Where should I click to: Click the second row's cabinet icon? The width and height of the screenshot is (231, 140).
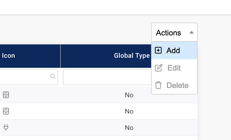[6, 111]
